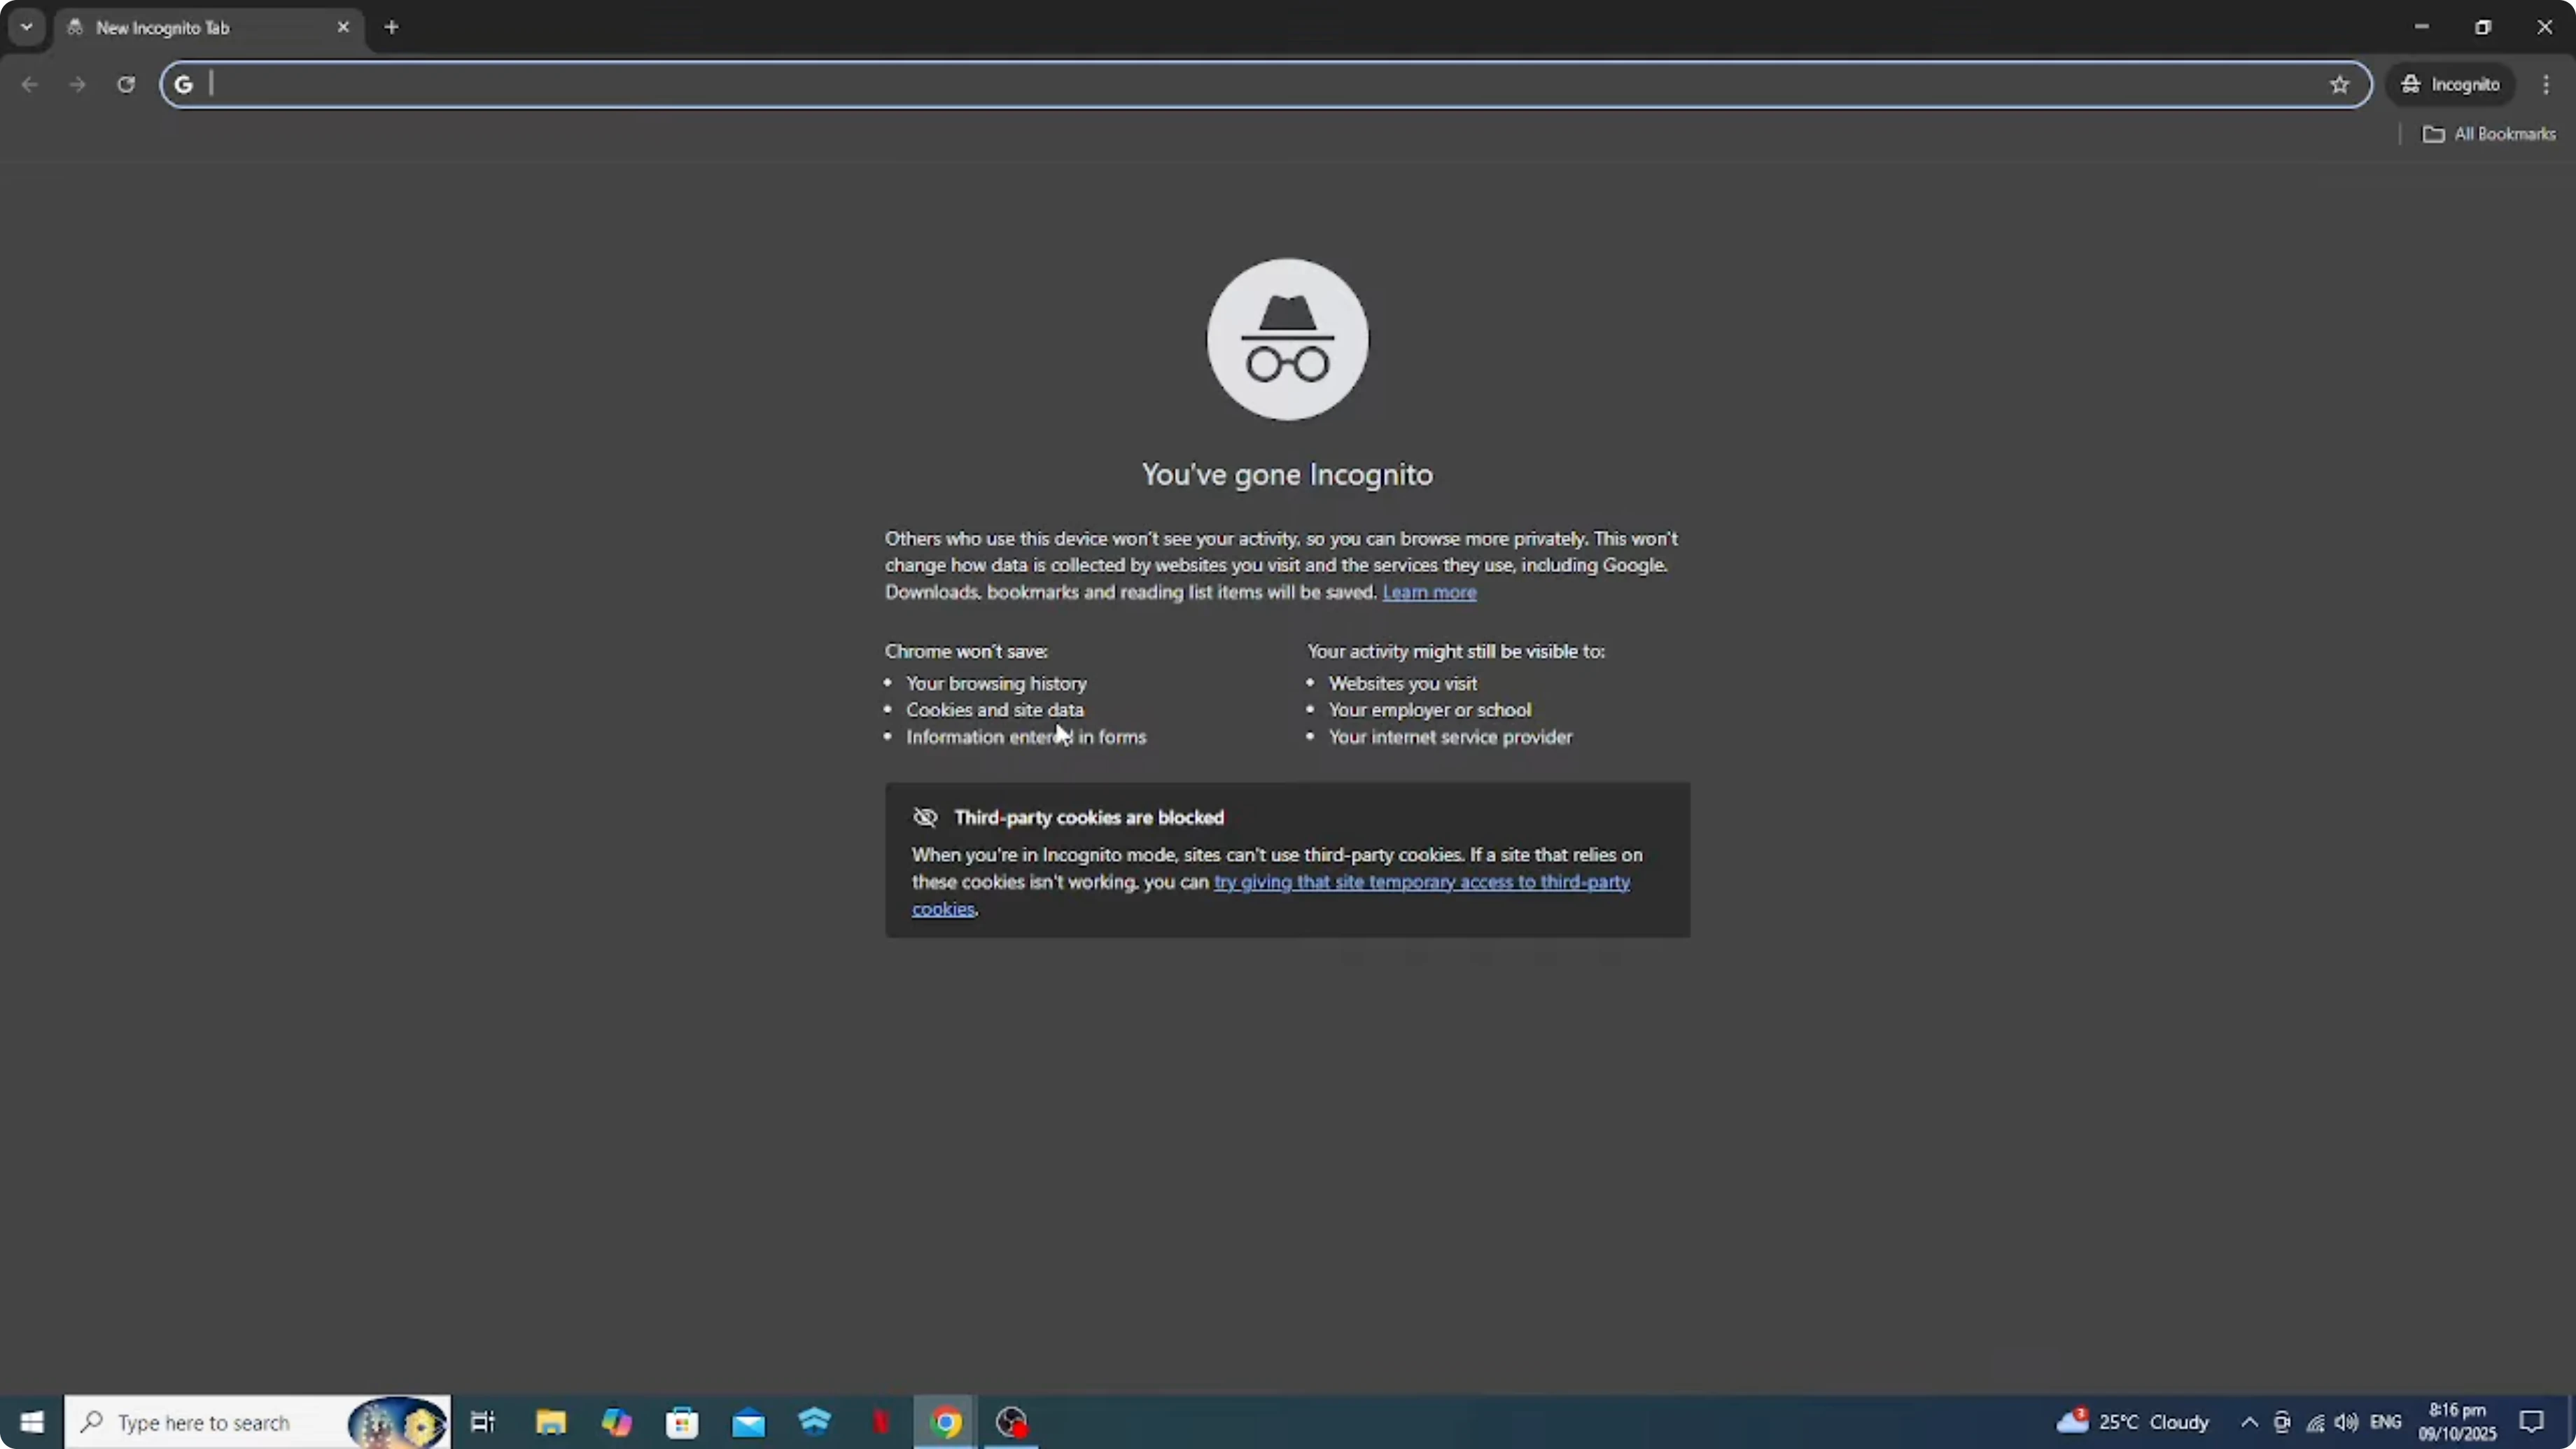The height and width of the screenshot is (1449, 2576).
Task: Open the Mail app from the taskbar
Action: 749,1422
